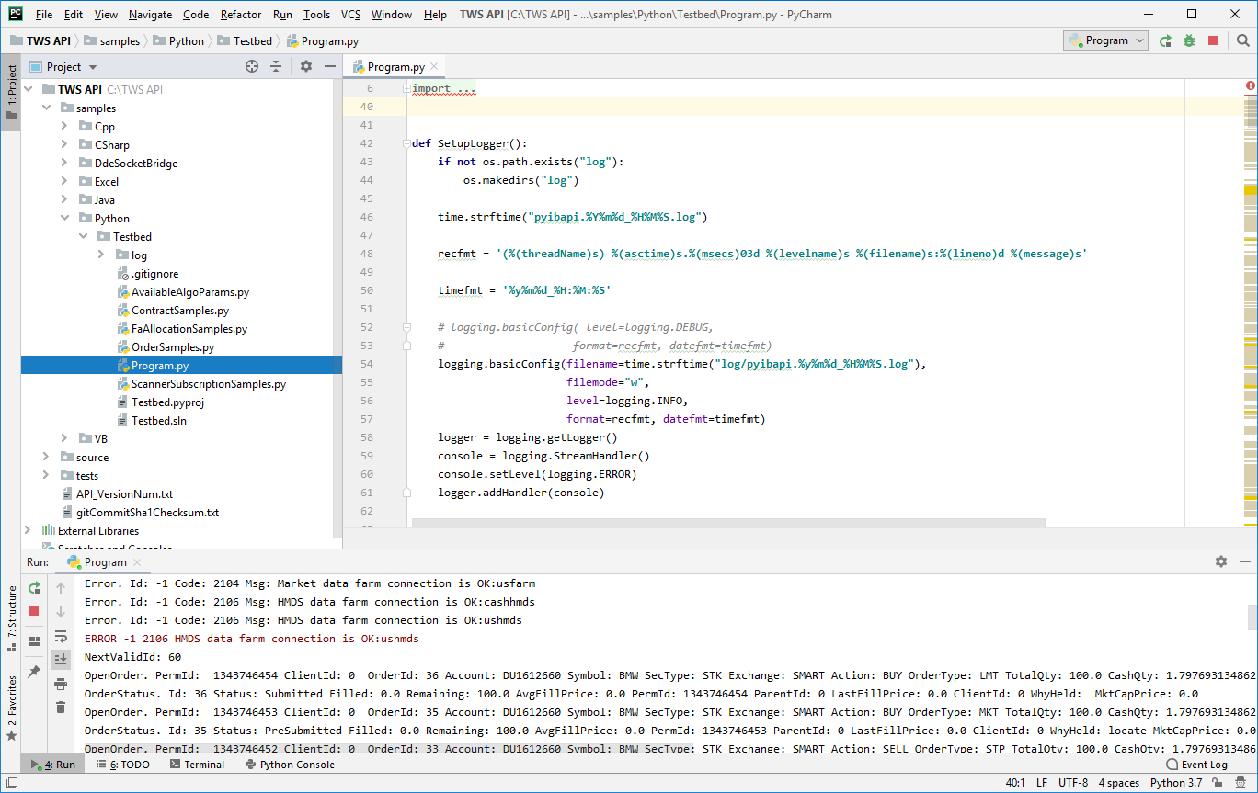Open the Run panel settings gear
Viewport: 1258px width, 793px height.
1220,561
